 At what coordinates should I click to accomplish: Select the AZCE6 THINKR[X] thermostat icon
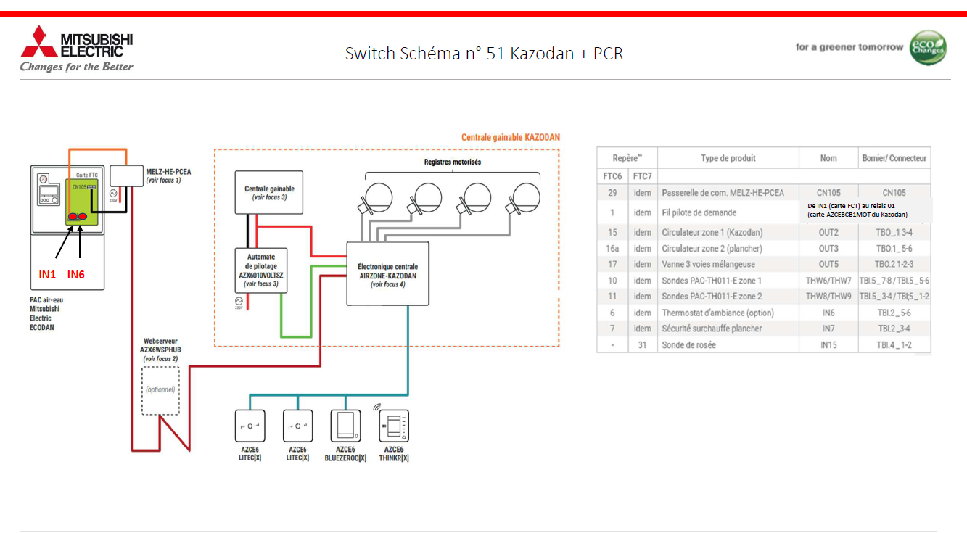click(395, 426)
